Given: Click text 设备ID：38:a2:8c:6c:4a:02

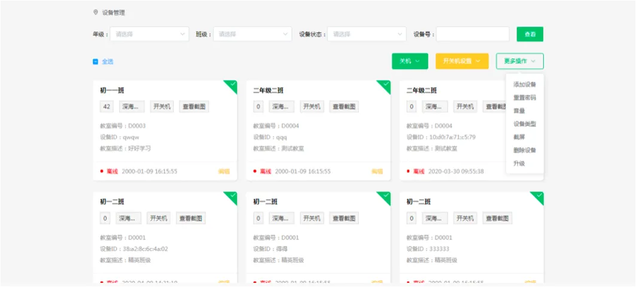Looking at the screenshot, I should [134, 249].
